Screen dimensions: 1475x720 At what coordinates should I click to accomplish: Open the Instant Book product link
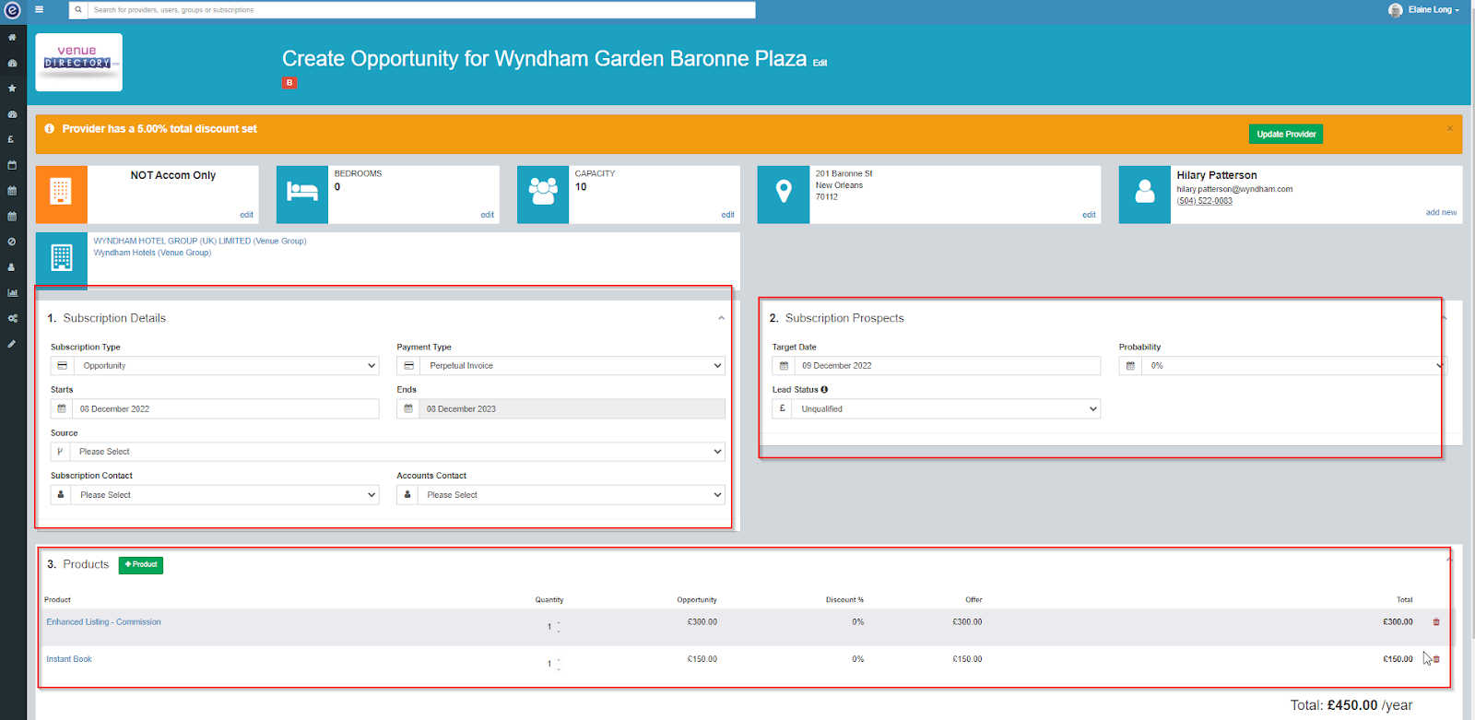(69, 659)
